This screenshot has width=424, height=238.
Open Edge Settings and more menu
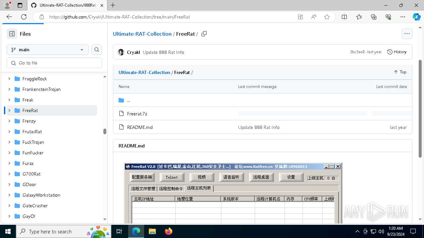coord(403,17)
